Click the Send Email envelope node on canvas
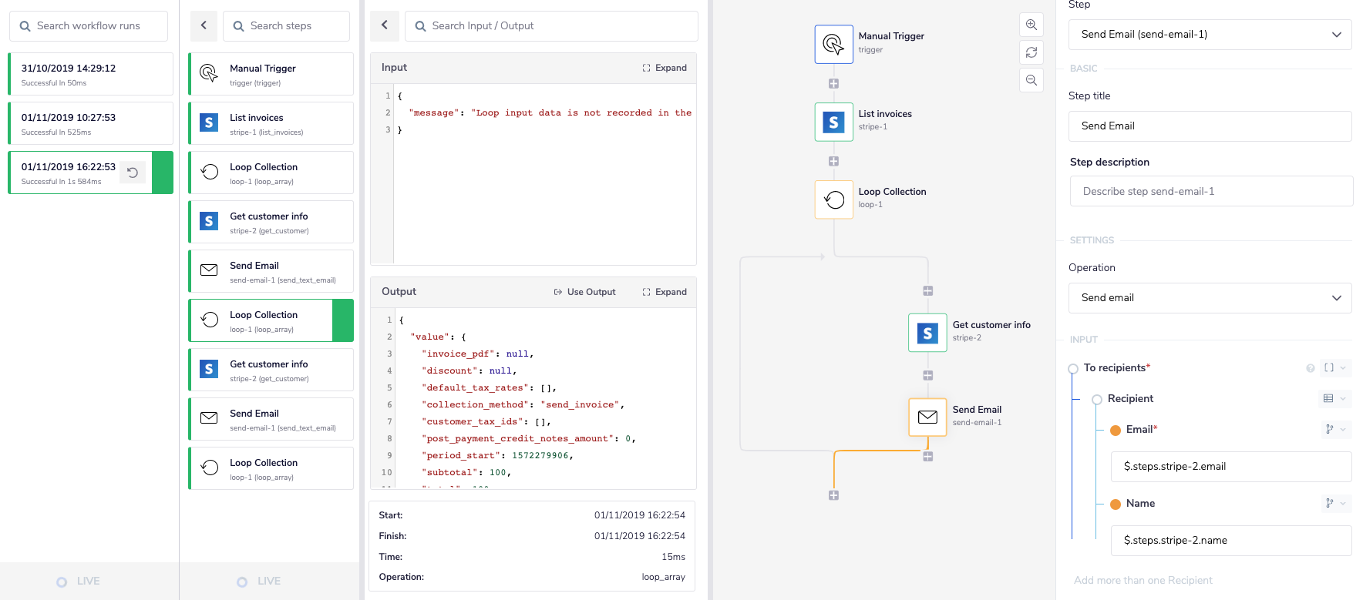This screenshot has height=600, width=1363. [927, 417]
